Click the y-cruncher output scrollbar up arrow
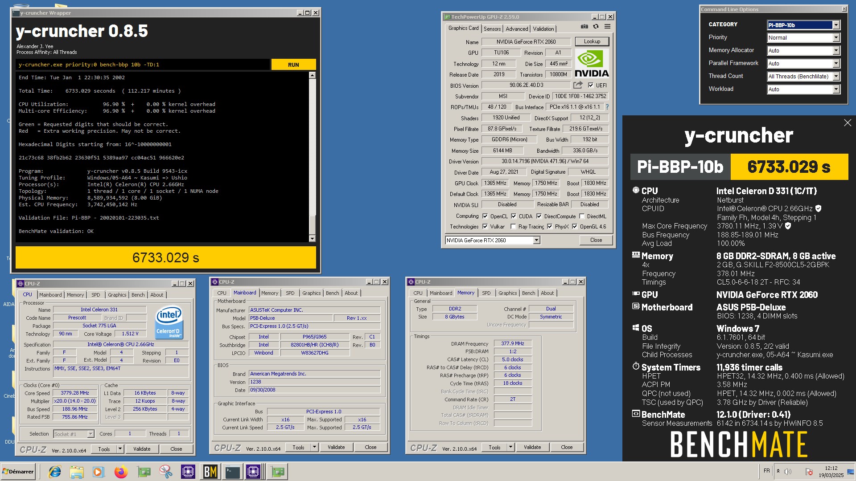This screenshot has width=856, height=481. click(x=312, y=75)
